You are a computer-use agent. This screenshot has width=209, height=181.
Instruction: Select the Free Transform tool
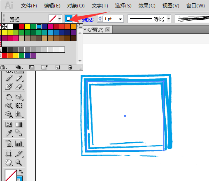(x=19, y=106)
